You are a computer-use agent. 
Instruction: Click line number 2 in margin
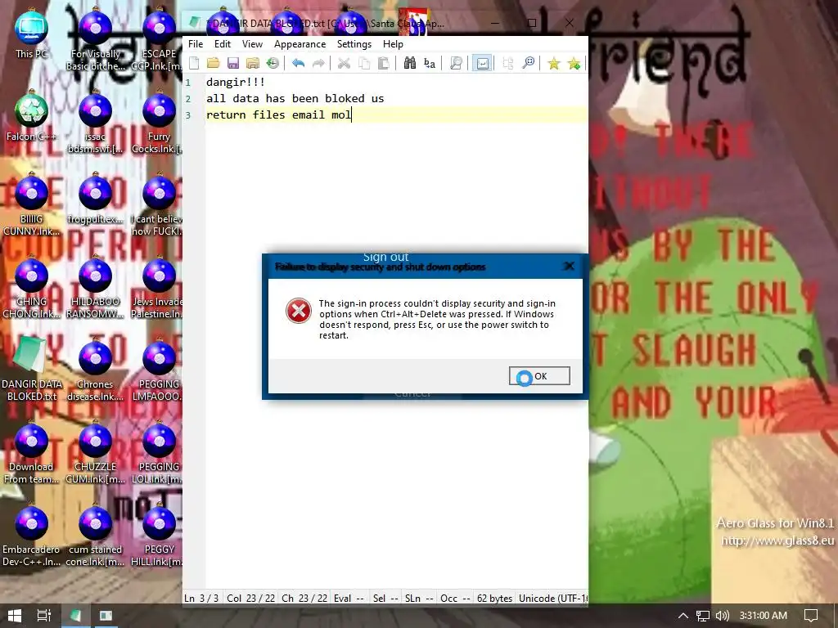tap(188, 99)
